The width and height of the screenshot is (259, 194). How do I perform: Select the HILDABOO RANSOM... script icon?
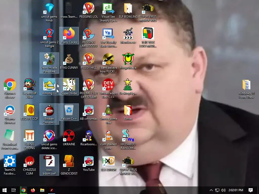tap(128, 140)
